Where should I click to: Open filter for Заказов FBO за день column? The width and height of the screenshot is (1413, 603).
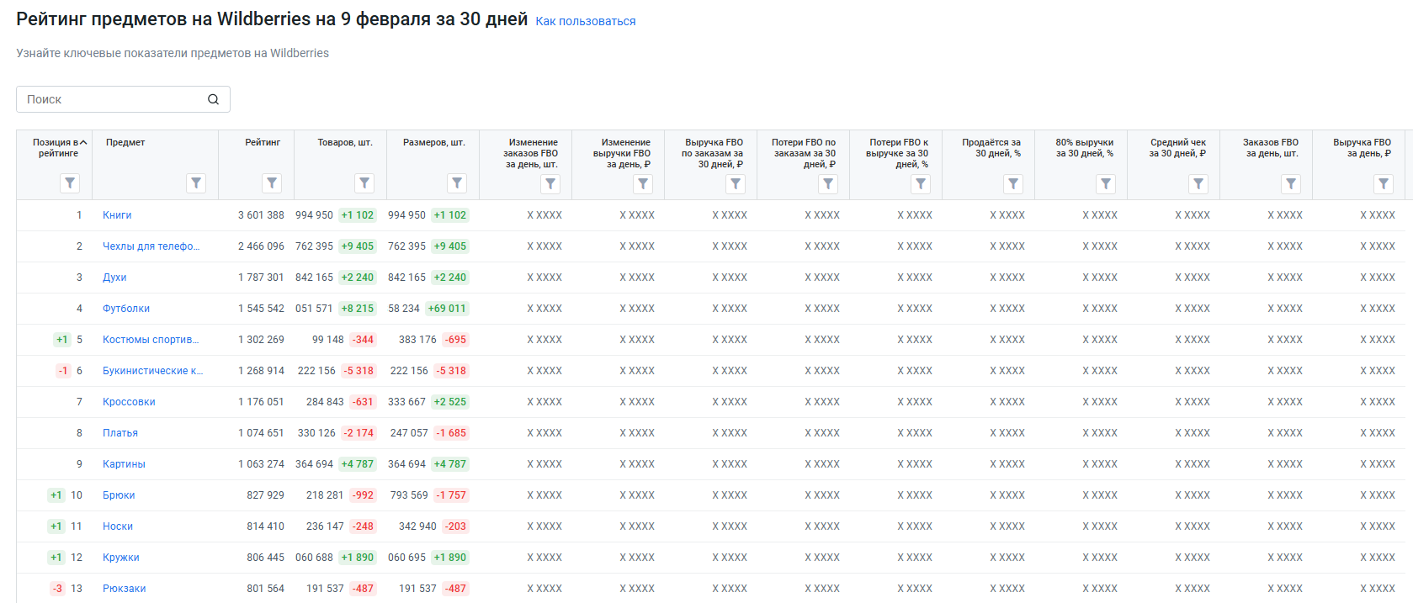click(x=1291, y=183)
